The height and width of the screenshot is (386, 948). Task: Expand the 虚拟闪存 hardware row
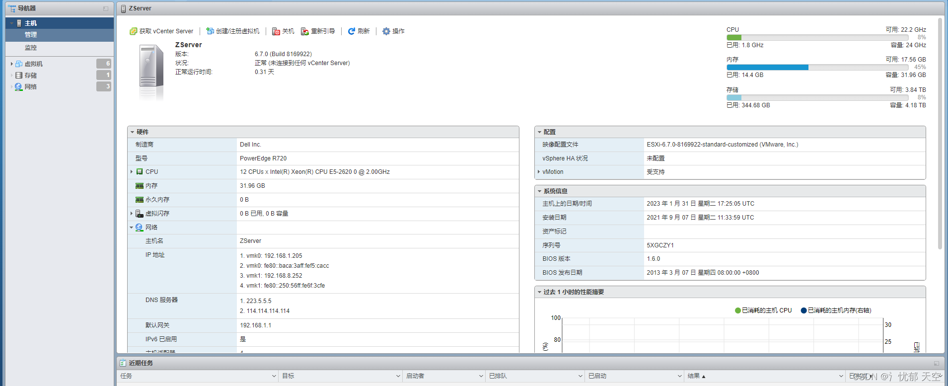[x=132, y=214]
